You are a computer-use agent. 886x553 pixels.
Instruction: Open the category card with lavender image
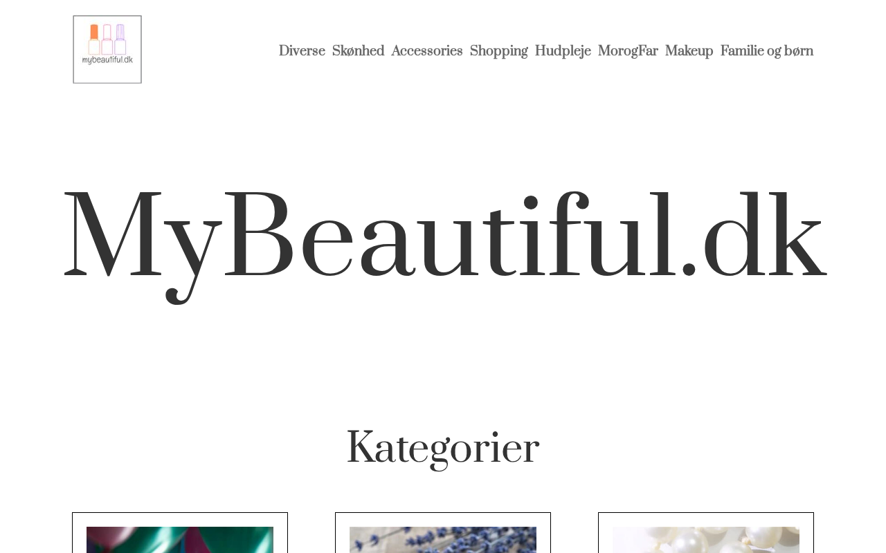pos(443,540)
